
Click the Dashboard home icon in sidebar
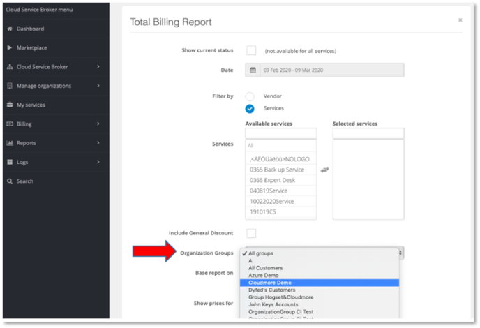click(10, 29)
